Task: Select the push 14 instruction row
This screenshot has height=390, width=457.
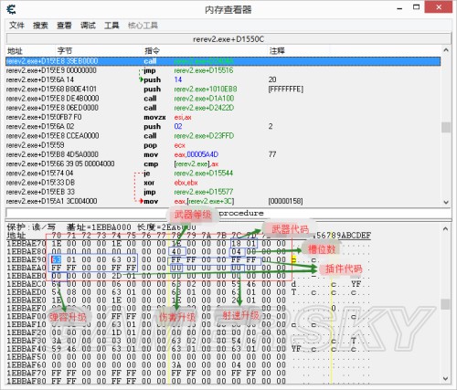Action: (223, 79)
